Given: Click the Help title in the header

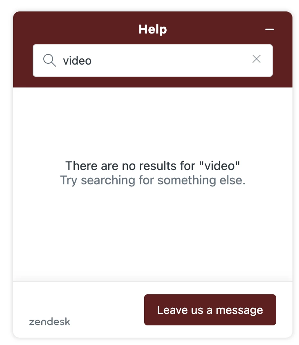Looking at the screenshot, I should tap(153, 29).
